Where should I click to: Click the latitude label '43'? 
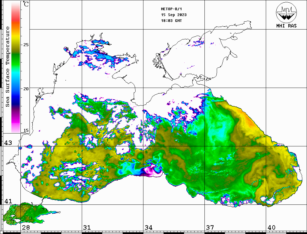[x=8, y=143]
